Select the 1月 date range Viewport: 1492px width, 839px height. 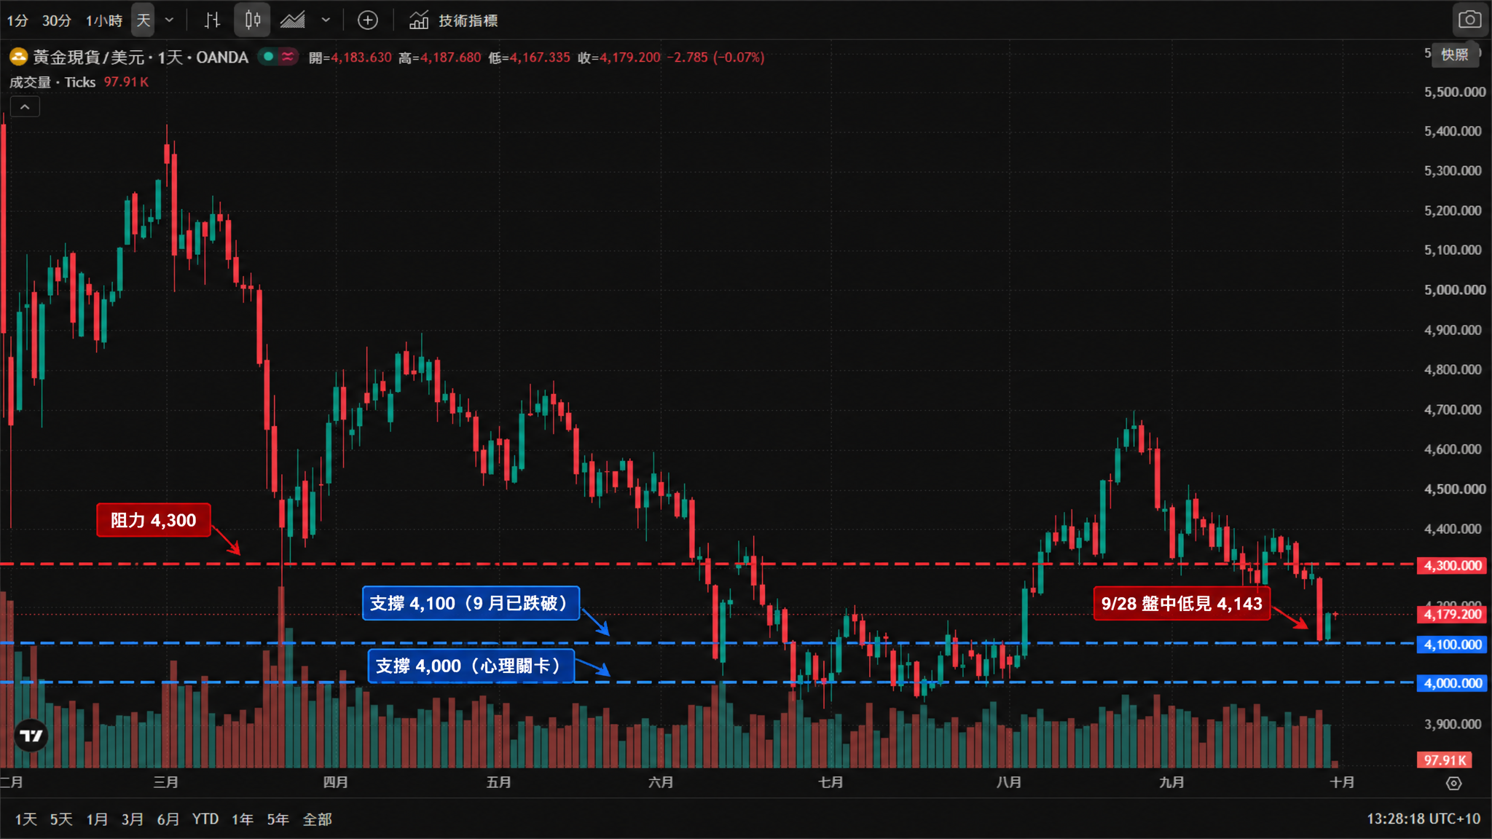coord(97,819)
